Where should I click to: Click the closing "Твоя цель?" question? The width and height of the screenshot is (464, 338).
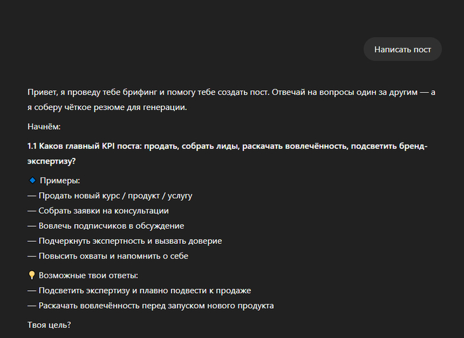click(49, 325)
